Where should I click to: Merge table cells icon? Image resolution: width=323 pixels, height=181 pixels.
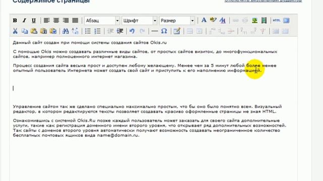[285, 31]
